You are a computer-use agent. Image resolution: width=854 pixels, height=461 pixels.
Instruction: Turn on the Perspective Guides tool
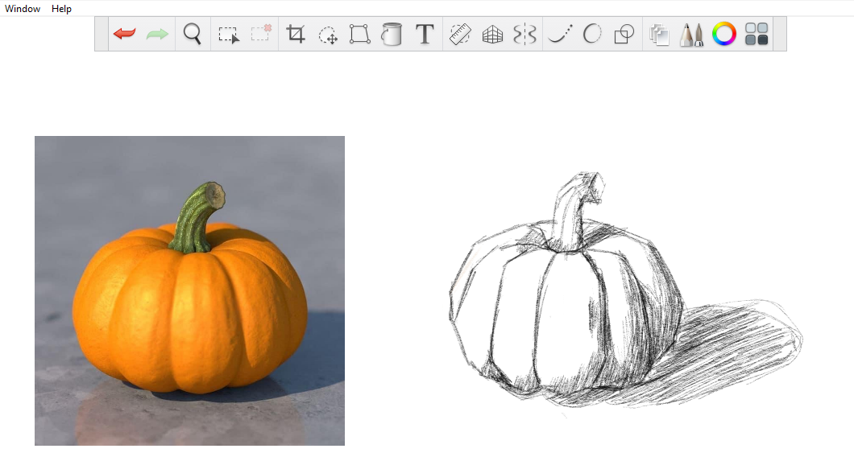[492, 35]
